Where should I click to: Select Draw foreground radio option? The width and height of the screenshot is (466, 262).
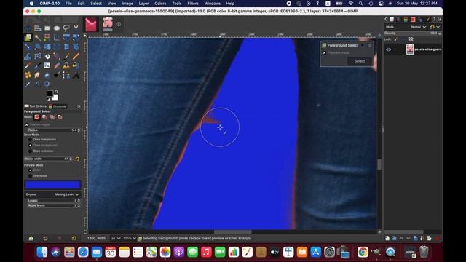[30, 139]
